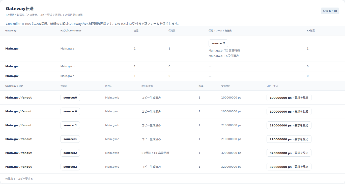Select the Main.gw.a RX input controller cell

click(x=67, y=49)
